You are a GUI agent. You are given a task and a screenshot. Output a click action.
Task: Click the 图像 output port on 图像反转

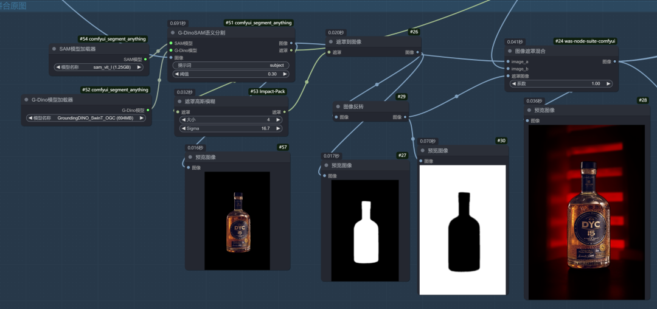[405, 117]
